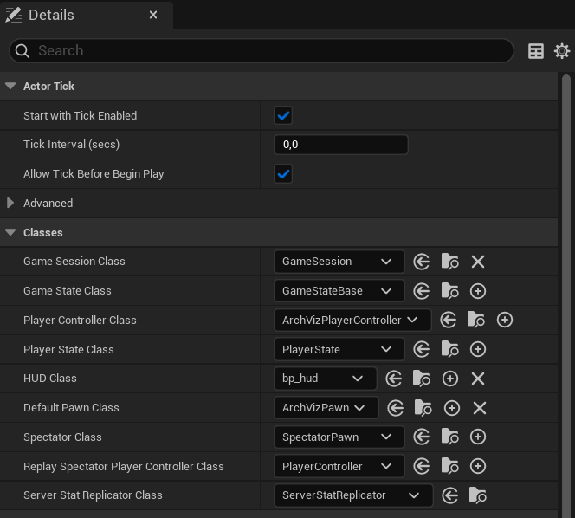Clear the Default Pawn Class value

tap(480, 408)
